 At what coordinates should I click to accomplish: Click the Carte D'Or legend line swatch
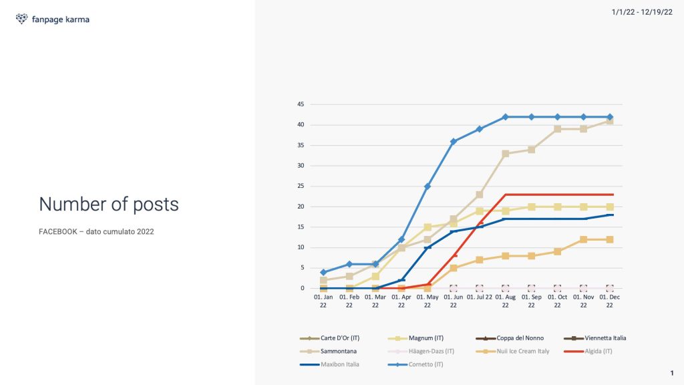pyautogui.click(x=309, y=338)
